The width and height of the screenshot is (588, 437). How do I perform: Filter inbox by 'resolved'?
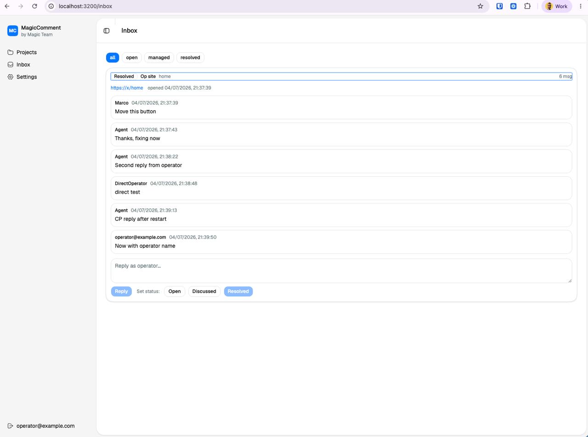click(x=190, y=57)
